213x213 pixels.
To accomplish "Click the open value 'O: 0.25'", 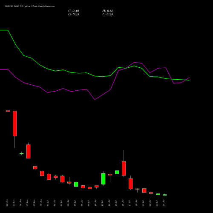I will [74, 14].
